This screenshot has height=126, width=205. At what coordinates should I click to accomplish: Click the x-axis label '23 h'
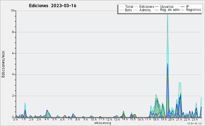195,119
